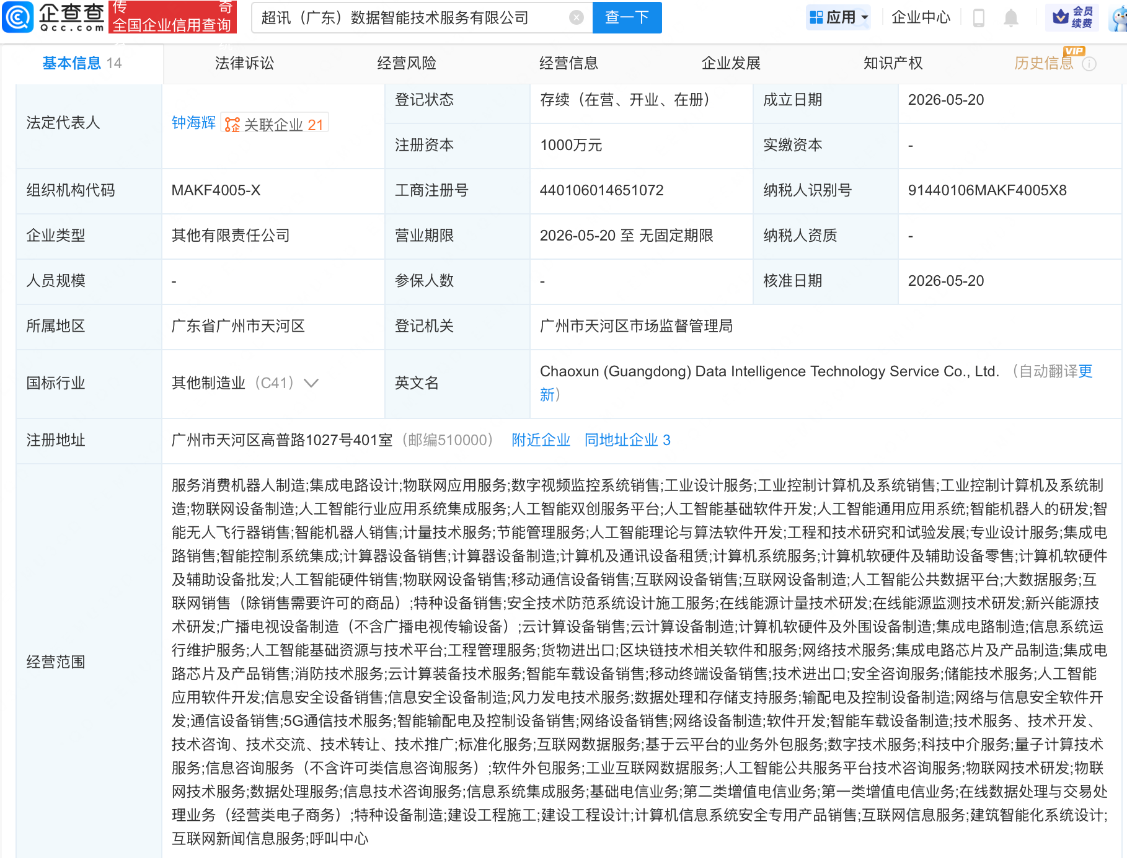Select registered capital value 1000万元
Screen dimensions: 1127x858
pos(571,145)
